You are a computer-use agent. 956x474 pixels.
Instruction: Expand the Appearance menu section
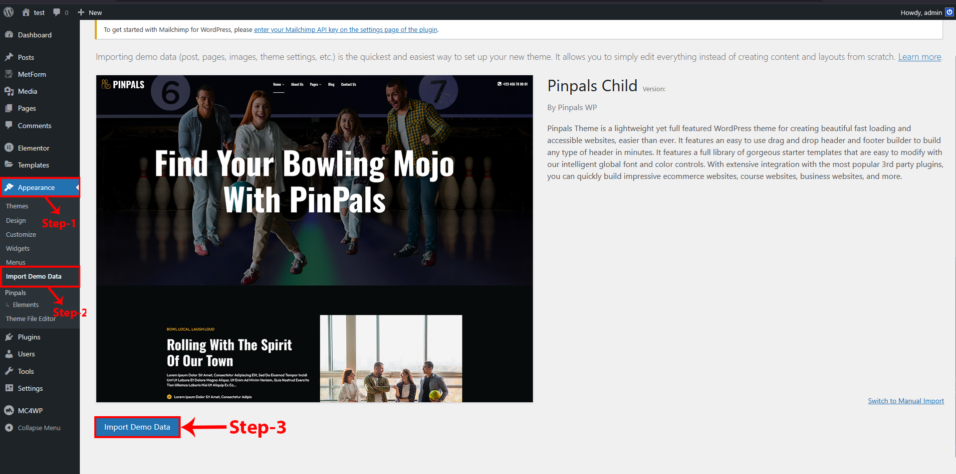click(x=36, y=187)
